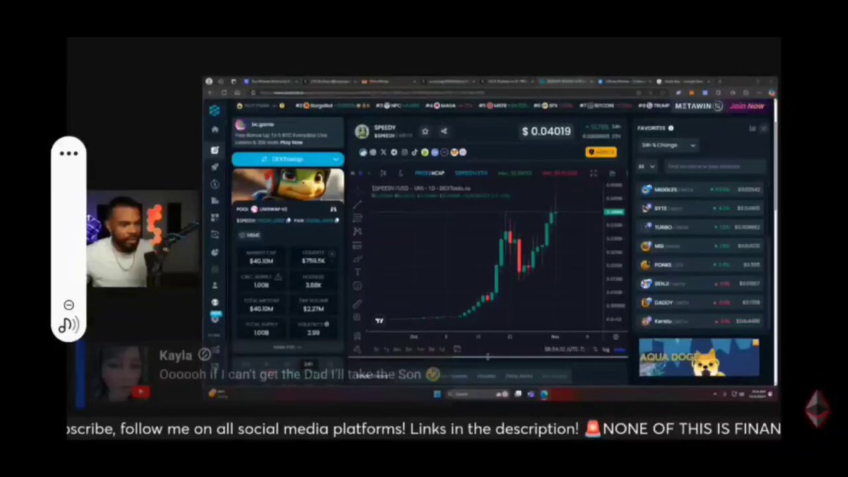
Task: Click the Liquidity $759.5K stat box
Action: tap(315, 257)
